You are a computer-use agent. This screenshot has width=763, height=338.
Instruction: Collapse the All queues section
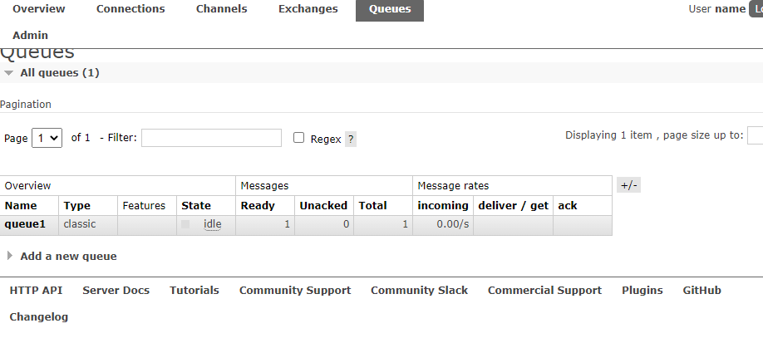pyautogui.click(x=59, y=73)
